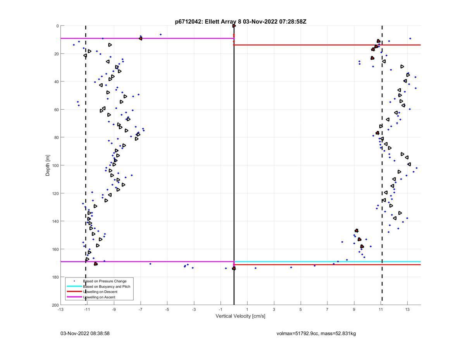Click depth tick label '140'
The height and width of the screenshot is (343, 465).
55,221
